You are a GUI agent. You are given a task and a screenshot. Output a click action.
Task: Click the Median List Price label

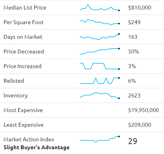25,8
